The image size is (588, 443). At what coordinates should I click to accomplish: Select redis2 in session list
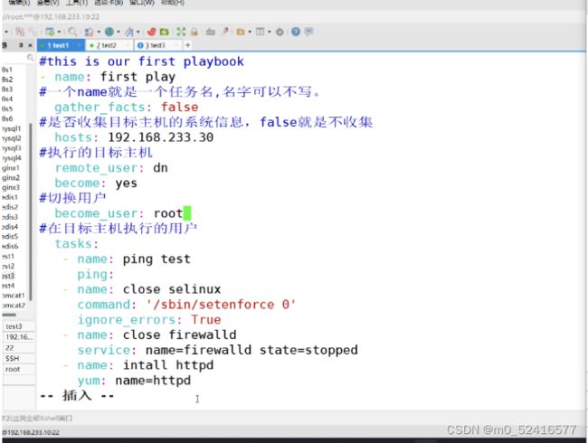click(10, 207)
